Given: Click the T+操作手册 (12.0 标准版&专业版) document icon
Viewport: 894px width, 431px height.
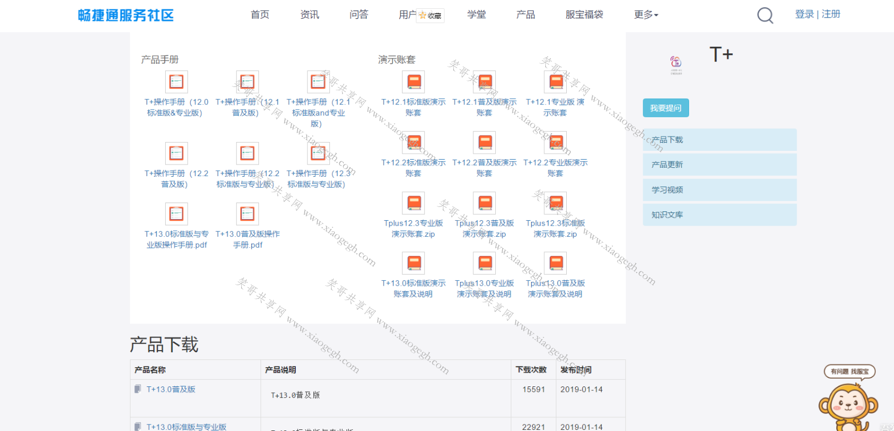Looking at the screenshot, I should pyautogui.click(x=176, y=82).
